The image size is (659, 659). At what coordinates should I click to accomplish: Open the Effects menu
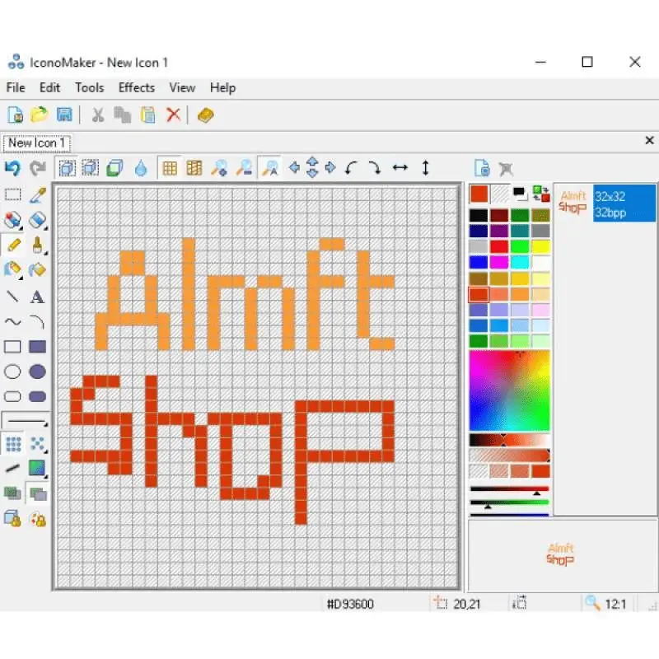point(137,88)
